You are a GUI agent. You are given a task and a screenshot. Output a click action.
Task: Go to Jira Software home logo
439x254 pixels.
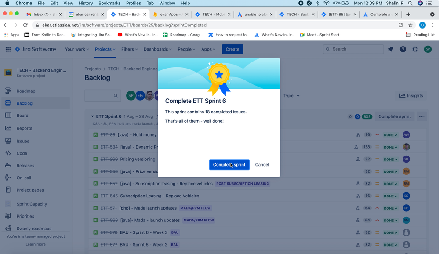[x=35, y=49]
